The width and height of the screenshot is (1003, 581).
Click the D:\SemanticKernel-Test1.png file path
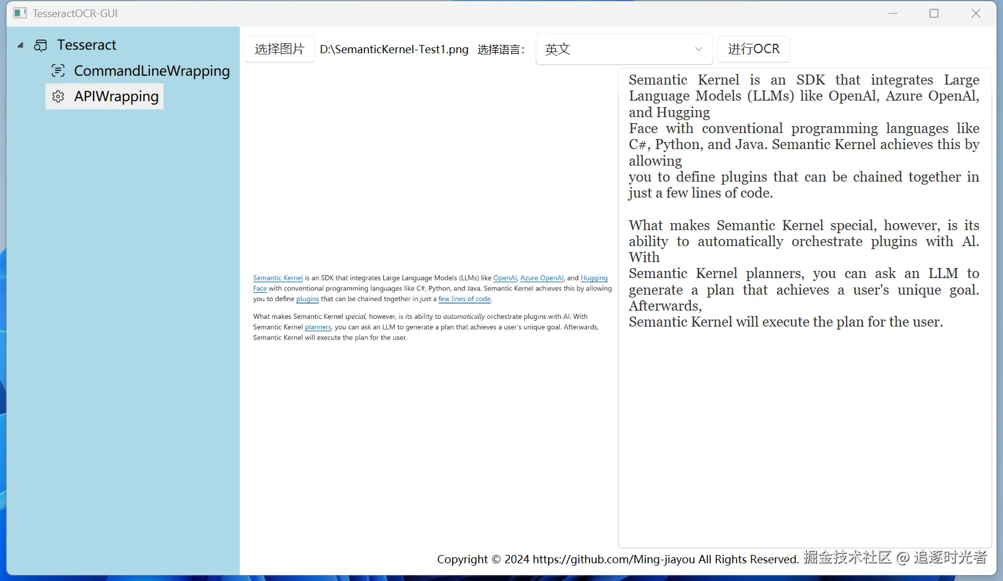click(x=394, y=50)
